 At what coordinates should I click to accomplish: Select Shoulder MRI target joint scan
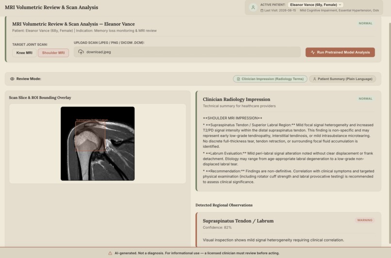pos(53,53)
